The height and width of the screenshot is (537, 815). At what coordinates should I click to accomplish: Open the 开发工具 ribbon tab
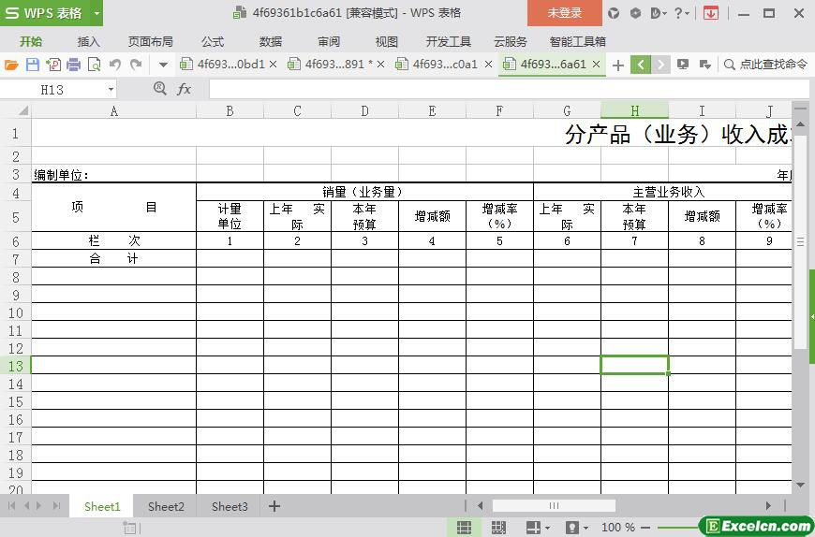point(448,41)
